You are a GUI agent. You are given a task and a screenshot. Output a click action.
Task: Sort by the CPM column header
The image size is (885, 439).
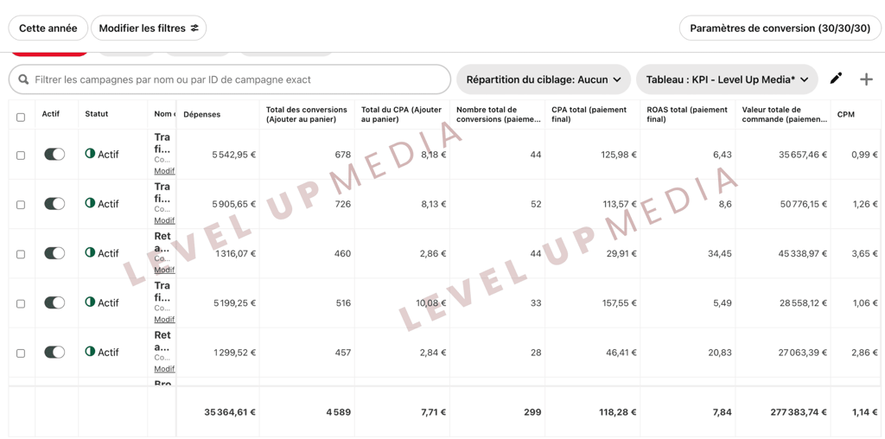(x=846, y=114)
